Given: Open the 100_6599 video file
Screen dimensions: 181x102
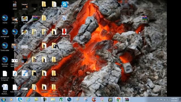Looking at the screenshot, I should click(x=15, y=20).
